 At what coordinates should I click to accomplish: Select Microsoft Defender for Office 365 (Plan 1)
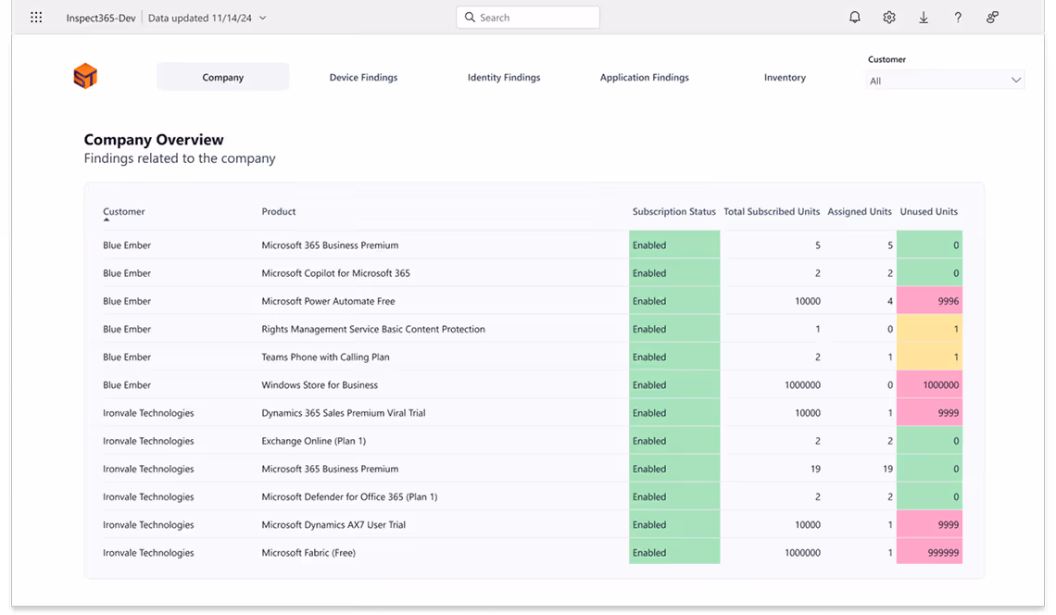[x=349, y=496]
